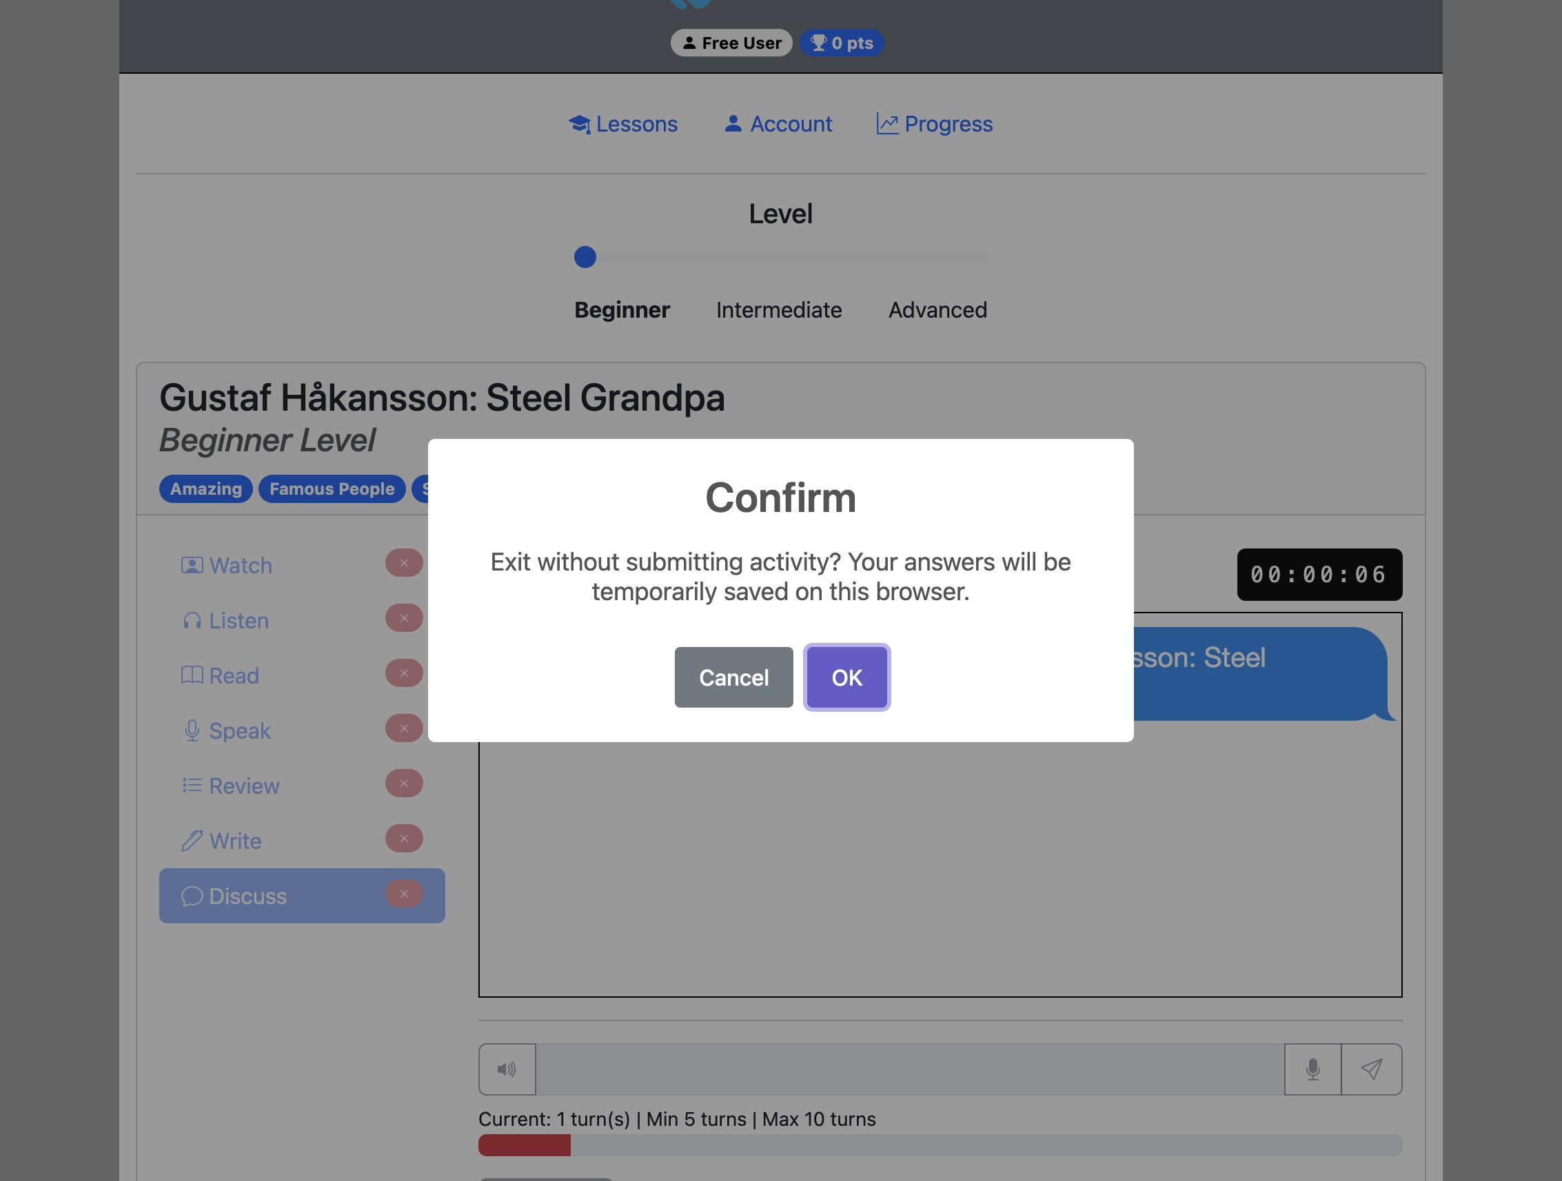Click the activity timer display

pyautogui.click(x=1319, y=574)
